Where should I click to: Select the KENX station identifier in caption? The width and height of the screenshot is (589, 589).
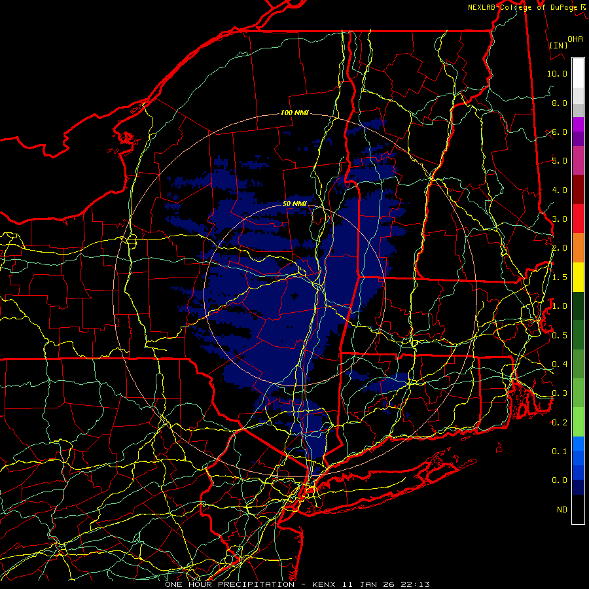[x=325, y=584]
